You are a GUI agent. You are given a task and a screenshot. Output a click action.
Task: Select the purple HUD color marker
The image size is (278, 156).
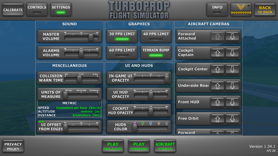[x=135, y=123]
